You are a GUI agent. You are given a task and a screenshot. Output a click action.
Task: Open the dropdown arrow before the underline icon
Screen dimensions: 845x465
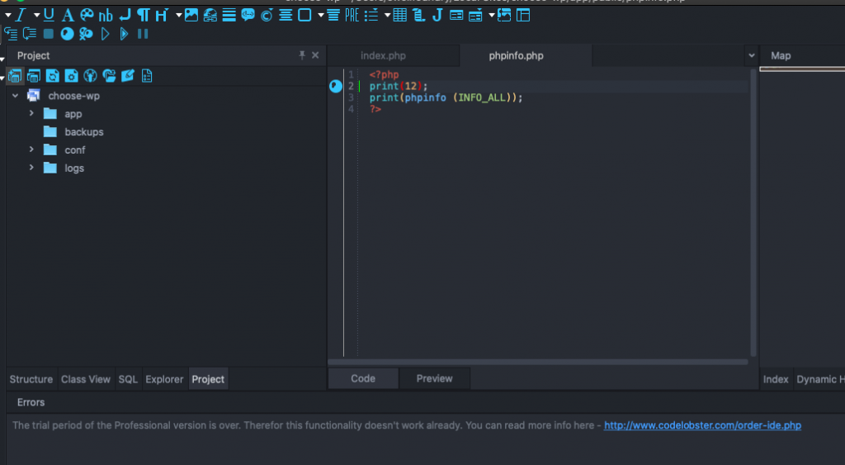tap(36, 15)
